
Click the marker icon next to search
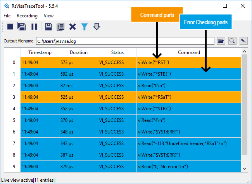click(243, 41)
